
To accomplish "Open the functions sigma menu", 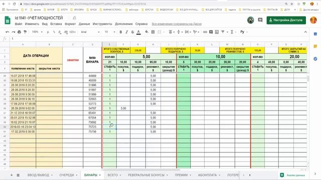I will [232, 32].
